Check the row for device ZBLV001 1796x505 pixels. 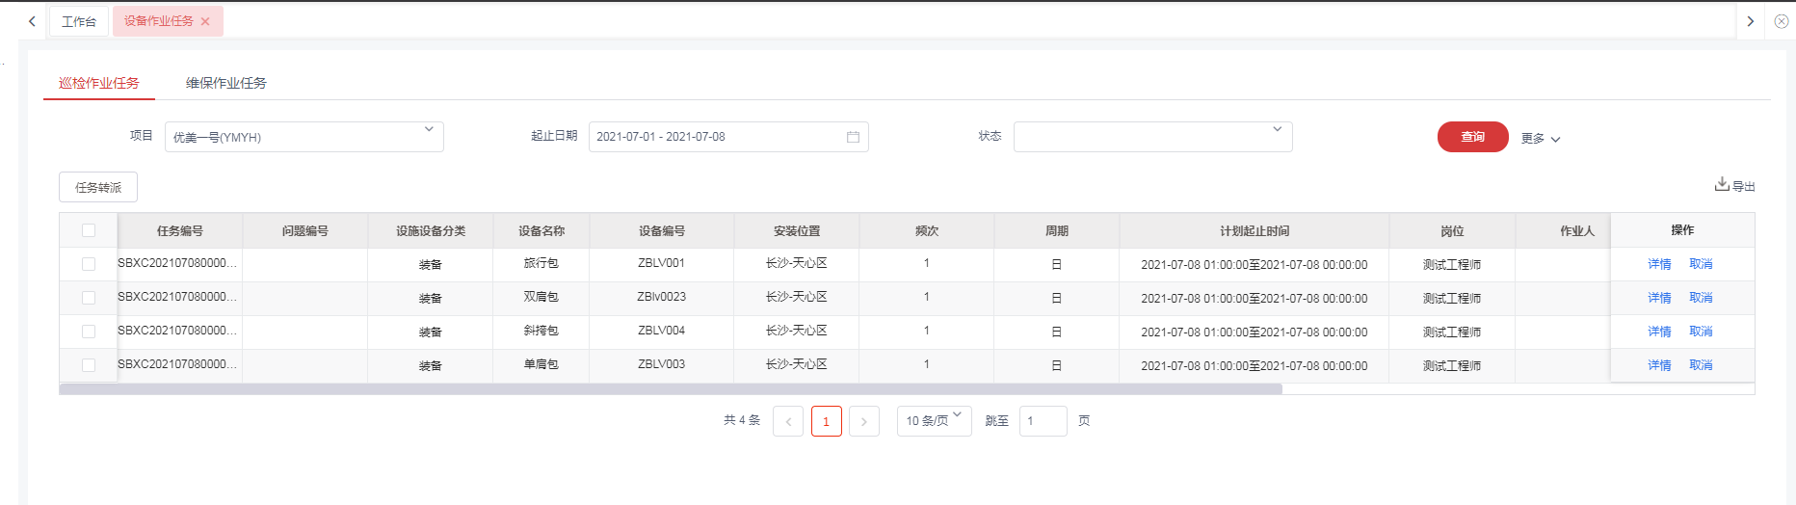[x=89, y=264]
